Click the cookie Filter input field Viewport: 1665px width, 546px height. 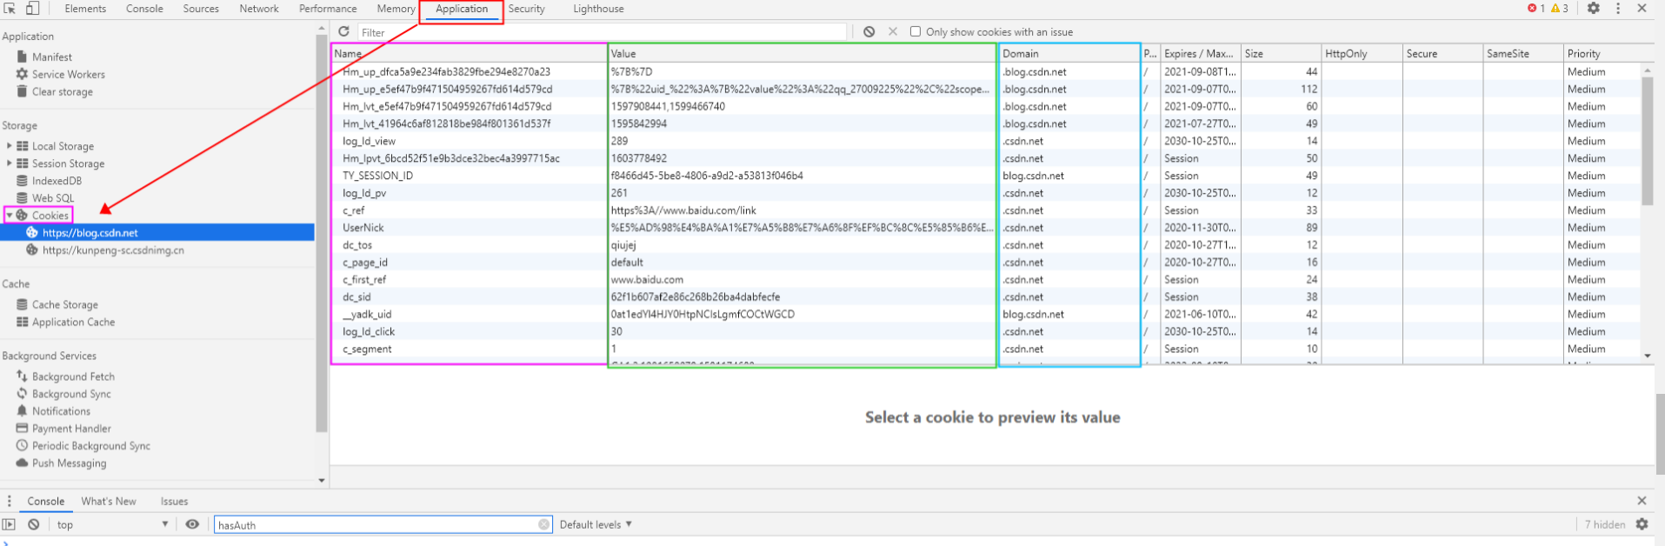coord(600,32)
